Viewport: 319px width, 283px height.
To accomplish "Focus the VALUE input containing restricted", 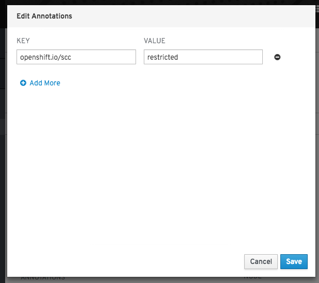I will click(203, 57).
